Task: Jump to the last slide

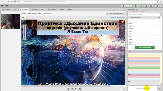Action: (80, 89)
